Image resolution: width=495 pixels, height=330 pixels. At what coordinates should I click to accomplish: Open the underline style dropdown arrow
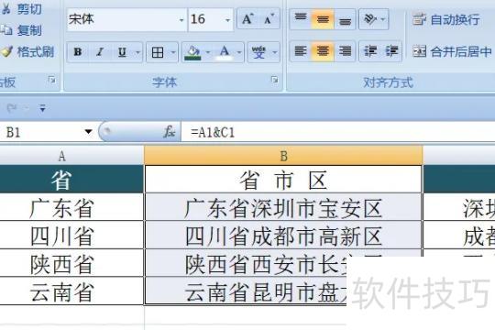tap(137, 51)
